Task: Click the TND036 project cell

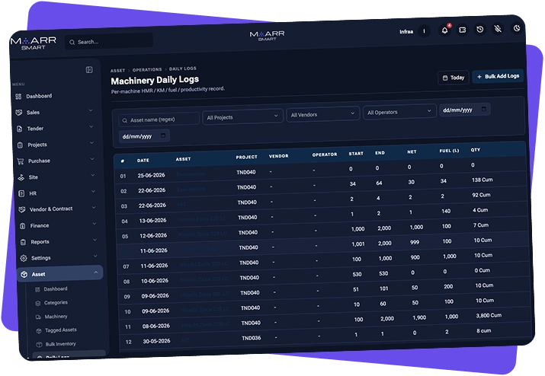Action: point(251,338)
